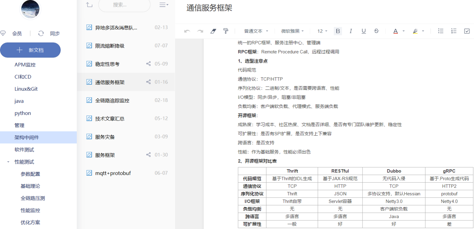Click note icon beside 技术文章汇总
The image size is (474, 229).
pos(89,118)
